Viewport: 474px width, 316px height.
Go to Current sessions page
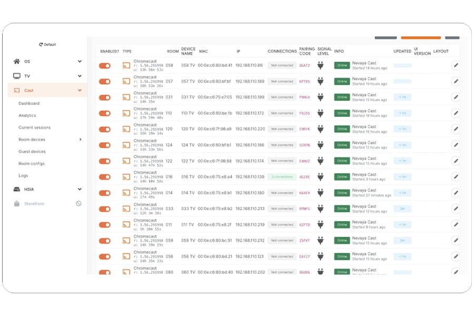34,127
